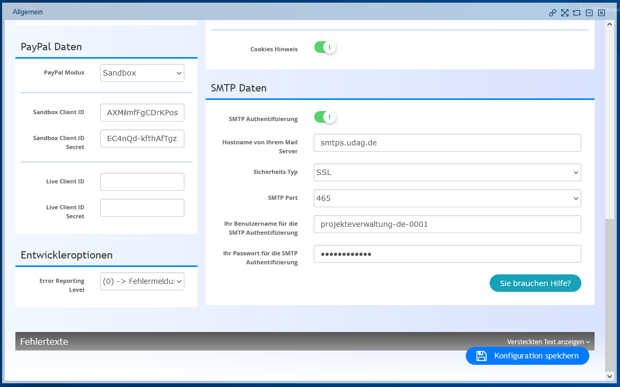620x387 pixels.
Task: Click the chain link icon in title bar
Action: click(x=553, y=13)
